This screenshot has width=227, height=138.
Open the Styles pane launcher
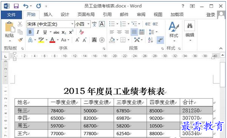click(179, 49)
